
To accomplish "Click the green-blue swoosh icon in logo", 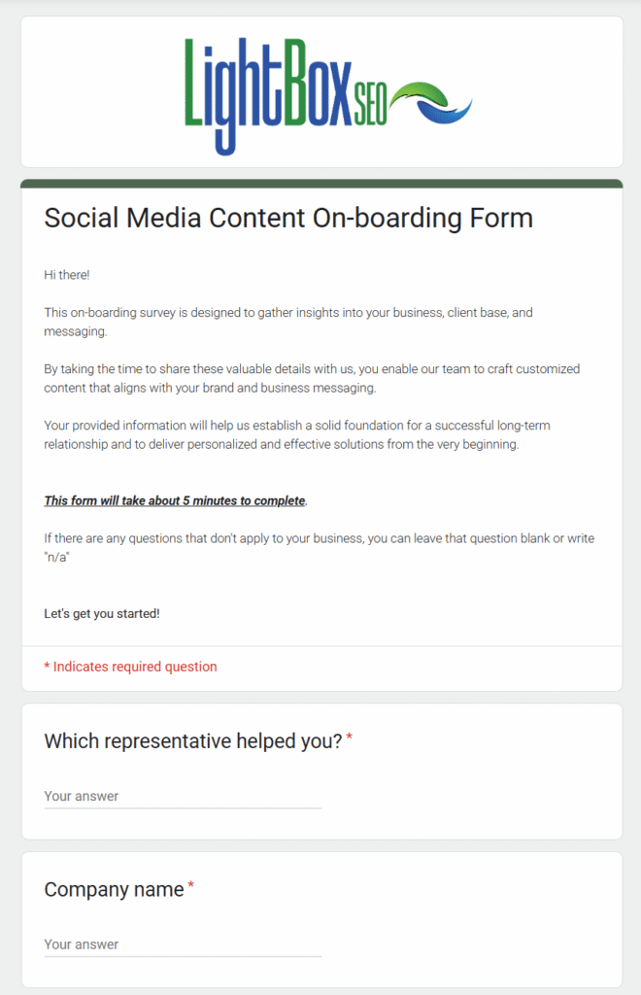I will [430, 102].
